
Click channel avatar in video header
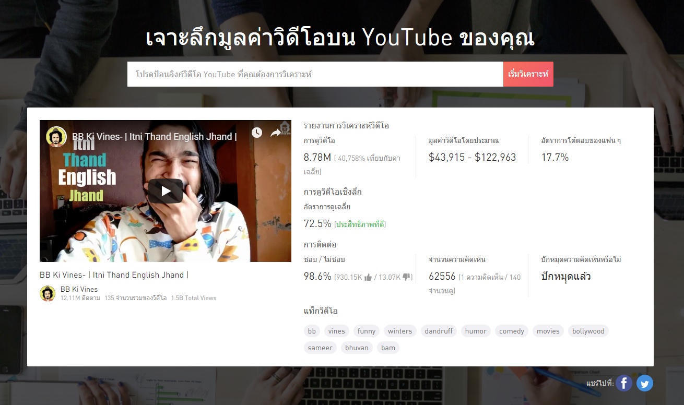click(x=56, y=137)
